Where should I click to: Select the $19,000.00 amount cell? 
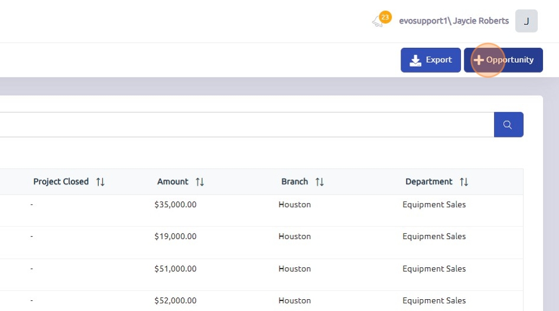175,236
